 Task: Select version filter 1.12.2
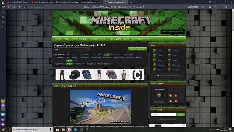94,55
